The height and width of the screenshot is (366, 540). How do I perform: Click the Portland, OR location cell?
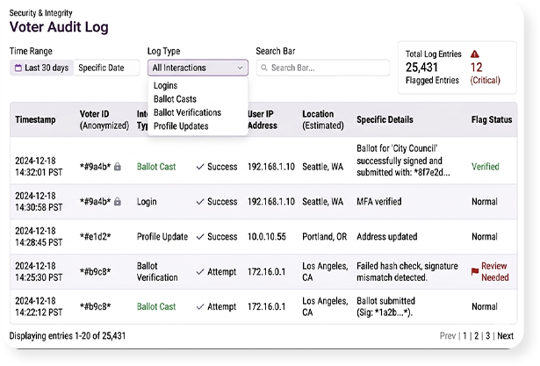(324, 237)
